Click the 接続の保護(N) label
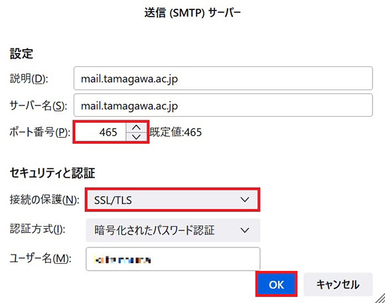The image size is (385, 303). click(x=44, y=200)
